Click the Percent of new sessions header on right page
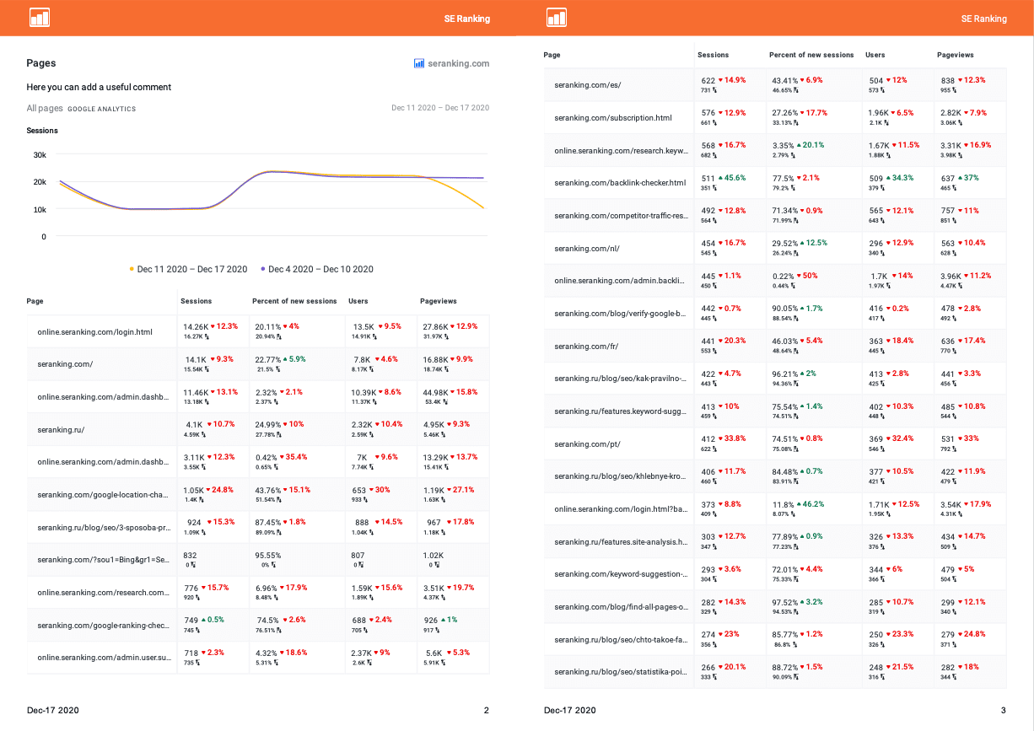Screen dimensions: 1034x731 pyautogui.click(x=811, y=55)
